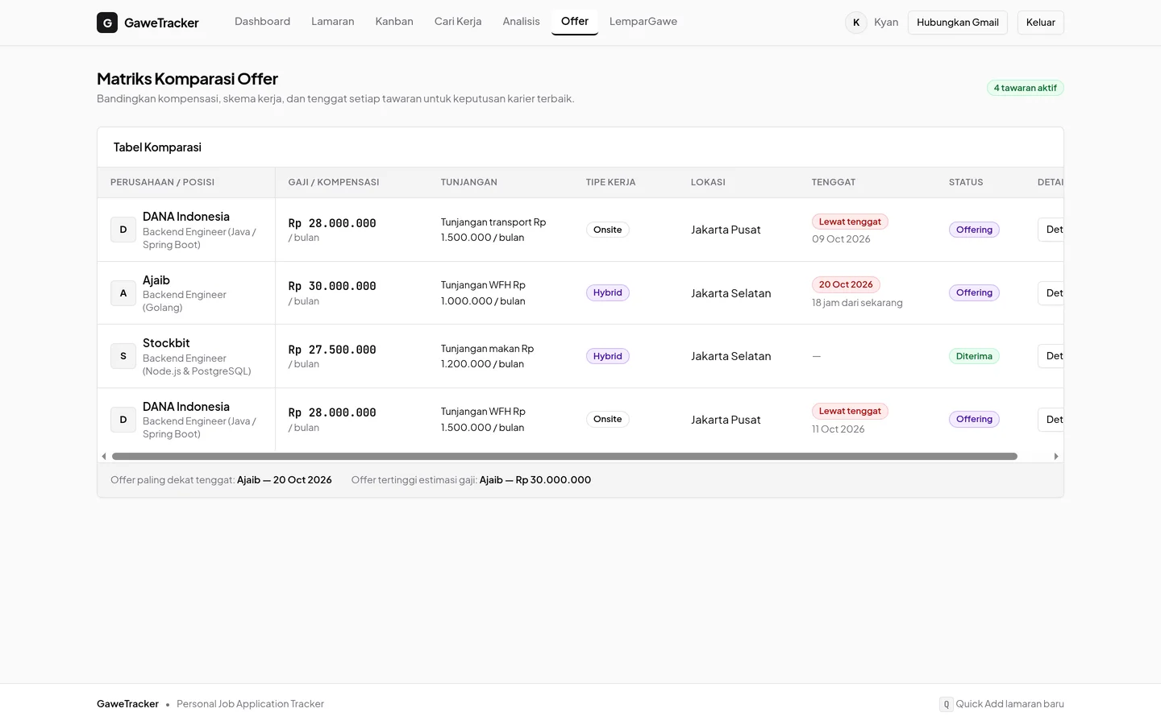Screen dimensions: 1161x725
Task: Click the Kyan user avatar K
Action: pos(856,23)
